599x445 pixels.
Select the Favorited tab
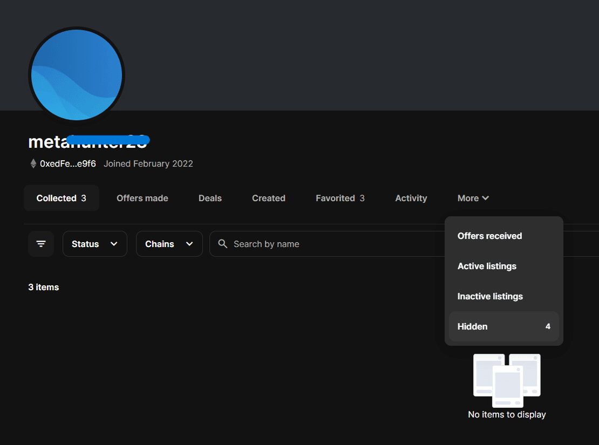(x=340, y=198)
